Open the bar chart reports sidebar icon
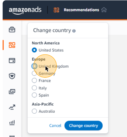 [12, 123]
